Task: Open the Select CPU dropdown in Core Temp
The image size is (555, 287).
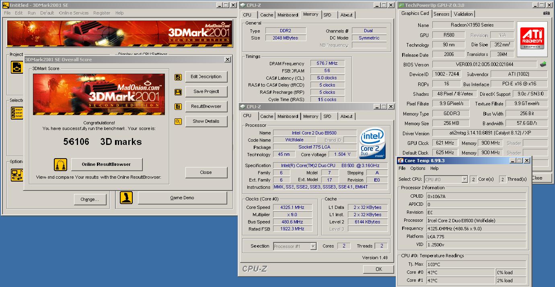Action: click(465, 179)
